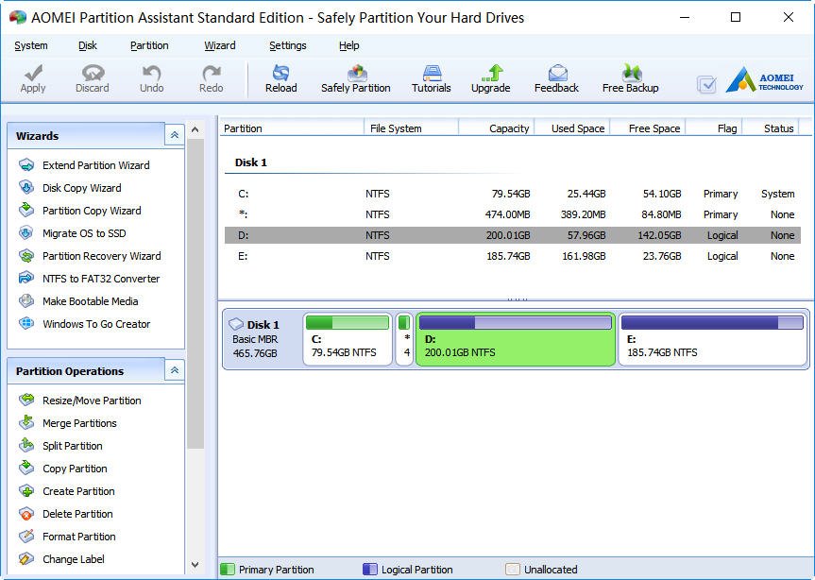Open the Wizard menu
Image resolution: width=815 pixels, height=580 pixels.
coord(220,45)
